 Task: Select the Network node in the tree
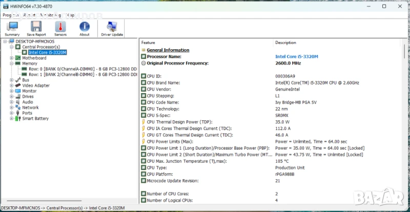[30, 108]
